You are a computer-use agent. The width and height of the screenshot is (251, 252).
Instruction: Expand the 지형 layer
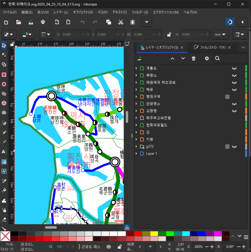136,139
